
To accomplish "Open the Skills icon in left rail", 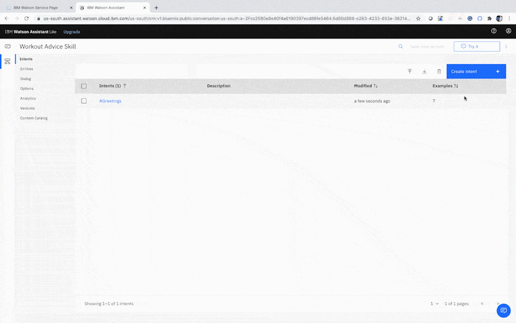I will click(x=7, y=61).
